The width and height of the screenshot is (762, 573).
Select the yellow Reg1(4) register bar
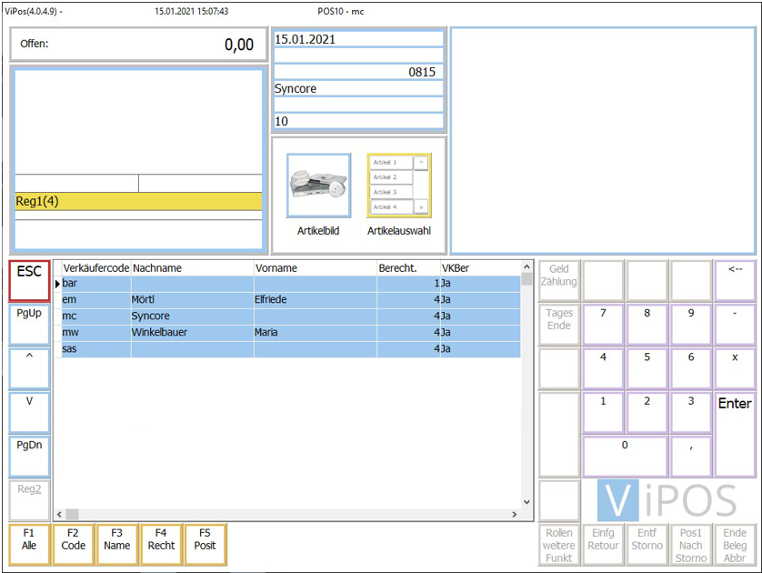tap(138, 201)
